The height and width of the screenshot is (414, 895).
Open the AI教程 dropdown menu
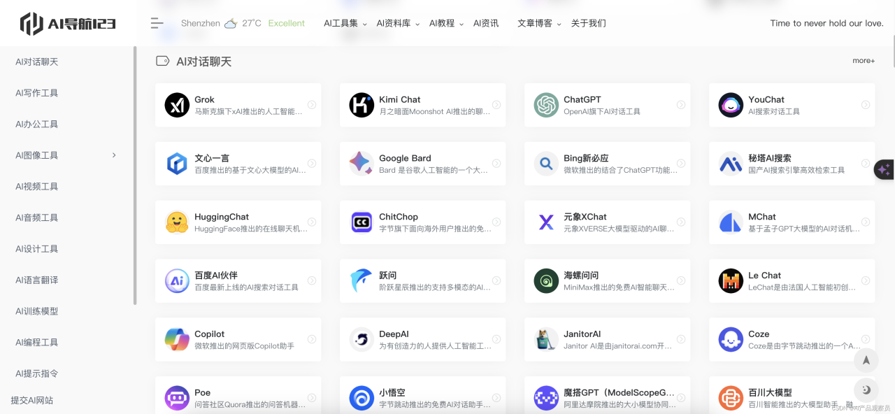446,23
